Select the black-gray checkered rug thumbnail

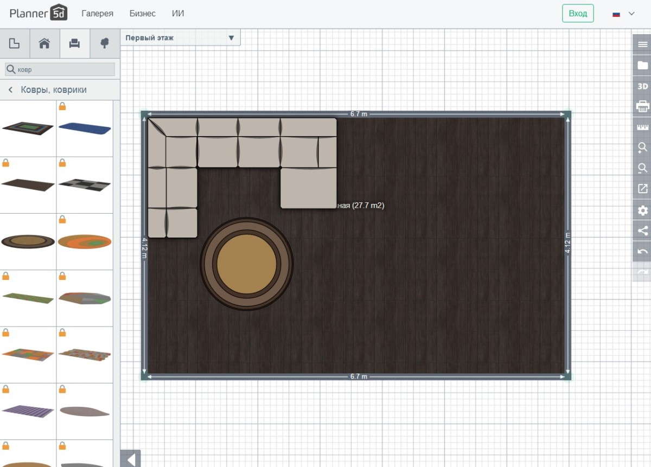[85, 184]
